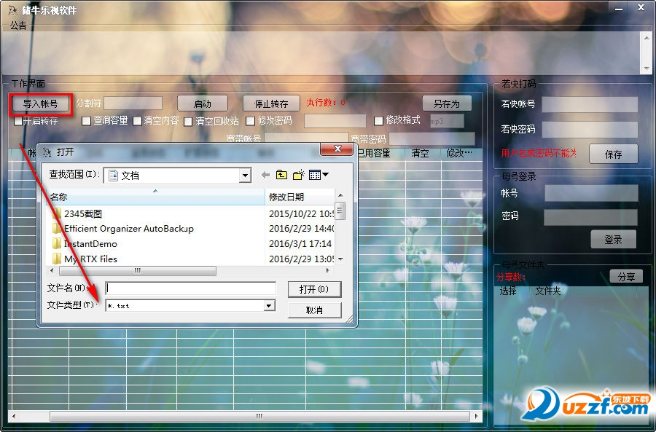656x432 pixels.
Task: Click the 宽带帐号 input field
Action: (306, 138)
